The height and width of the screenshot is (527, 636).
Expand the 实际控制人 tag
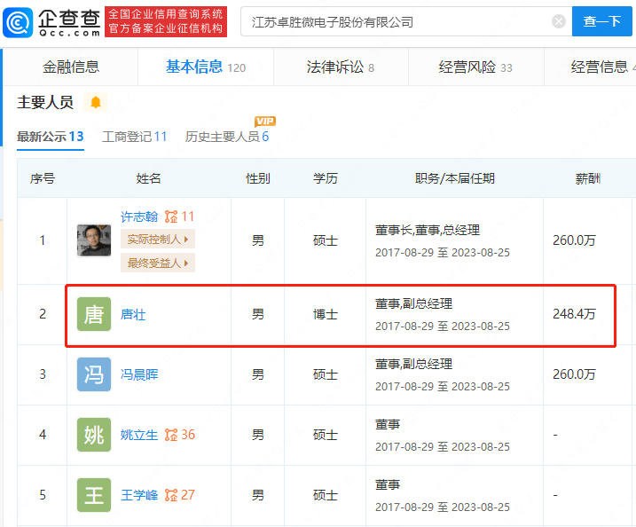[x=158, y=239]
